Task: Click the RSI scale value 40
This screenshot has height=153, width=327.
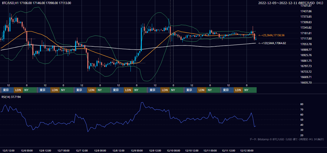Action: [302, 125]
